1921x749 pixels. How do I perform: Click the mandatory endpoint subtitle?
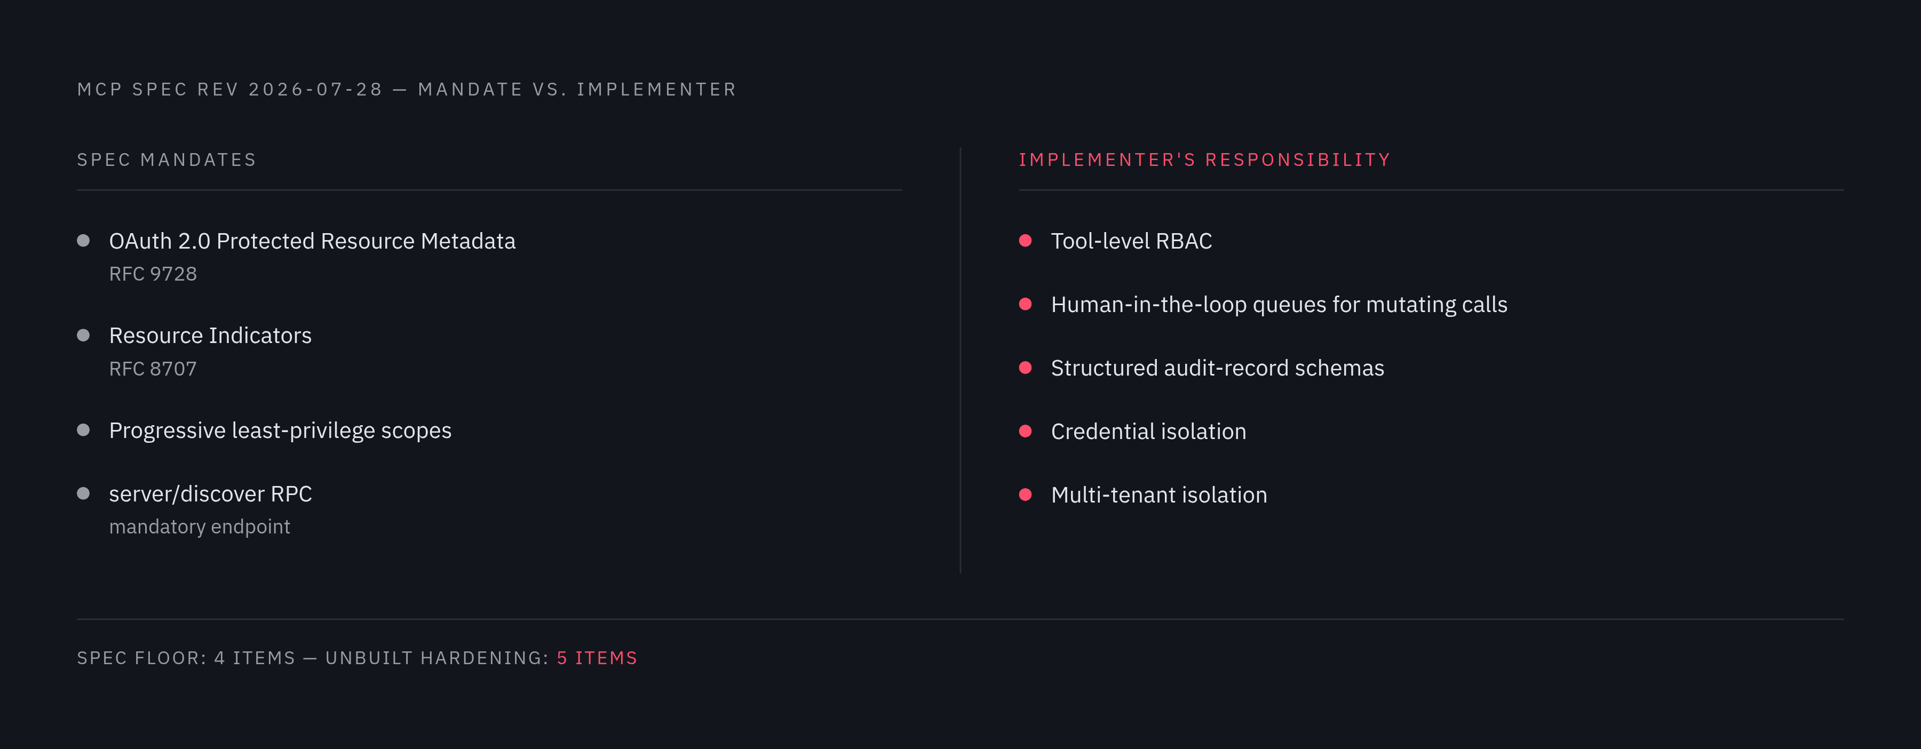click(x=199, y=527)
